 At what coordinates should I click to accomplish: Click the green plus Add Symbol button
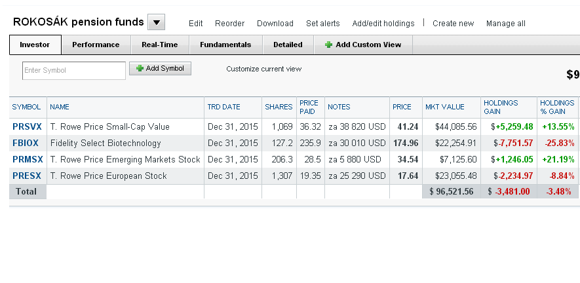click(x=160, y=68)
